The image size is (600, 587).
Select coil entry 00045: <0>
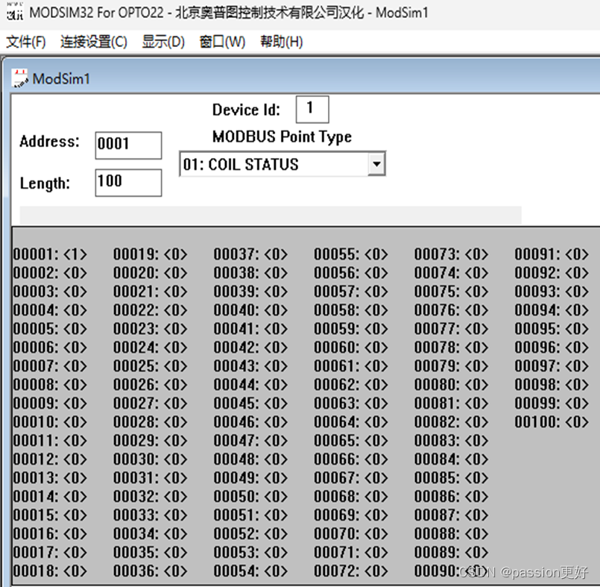coord(250,404)
